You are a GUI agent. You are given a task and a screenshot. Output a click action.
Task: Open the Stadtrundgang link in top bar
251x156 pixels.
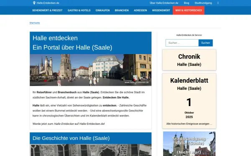click(x=203, y=3)
